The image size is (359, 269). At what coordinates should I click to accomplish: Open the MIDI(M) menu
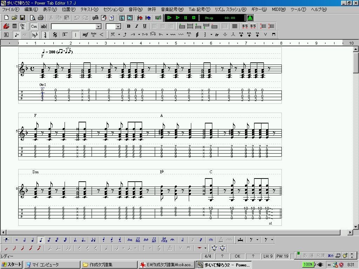[279, 9]
